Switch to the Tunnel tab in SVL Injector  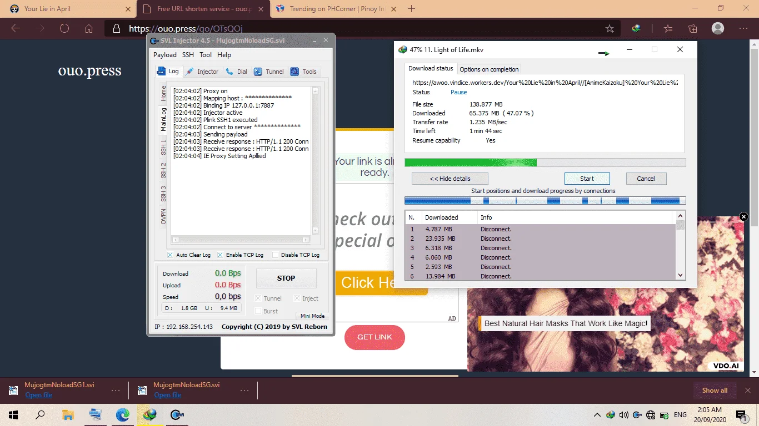[269, 72]
